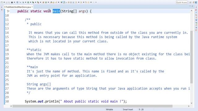Click the 'which is not located' comment line
Image resolution: width=198 pixels, height=111 pixels.
coord(68,41)
